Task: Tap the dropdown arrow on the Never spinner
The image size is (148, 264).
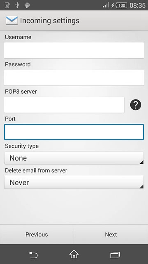Action: (141, 186)
